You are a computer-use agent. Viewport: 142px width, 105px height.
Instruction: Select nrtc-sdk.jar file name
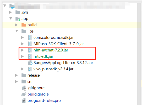(43, 56)
